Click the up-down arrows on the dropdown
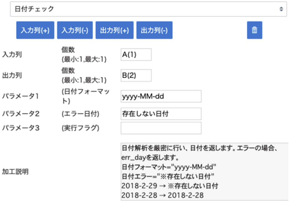Viewport: 290px width, 205px height. tap(281, 9)
